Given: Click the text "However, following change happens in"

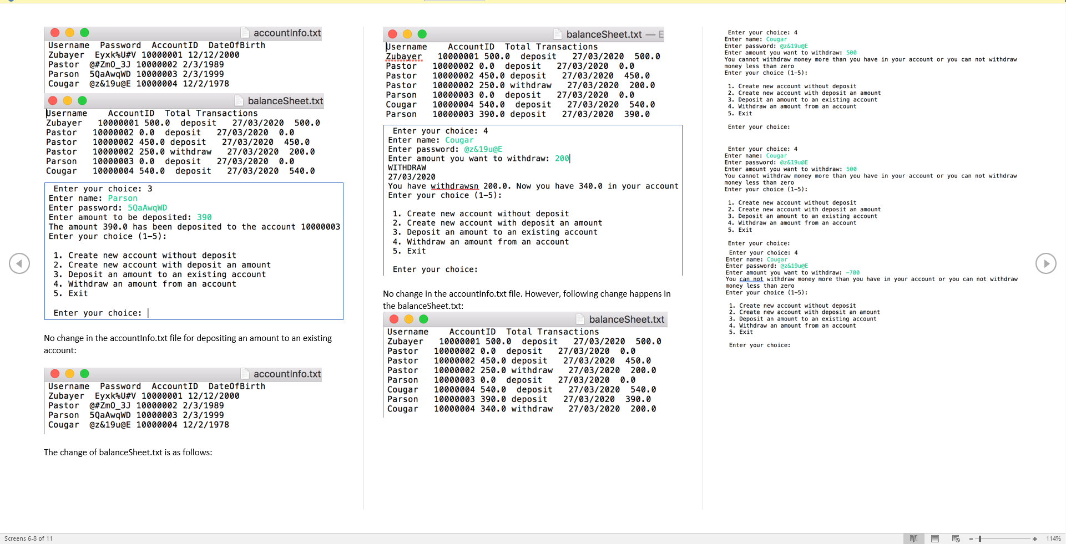Looking at the screenshot, I should [x=598, y=294].
